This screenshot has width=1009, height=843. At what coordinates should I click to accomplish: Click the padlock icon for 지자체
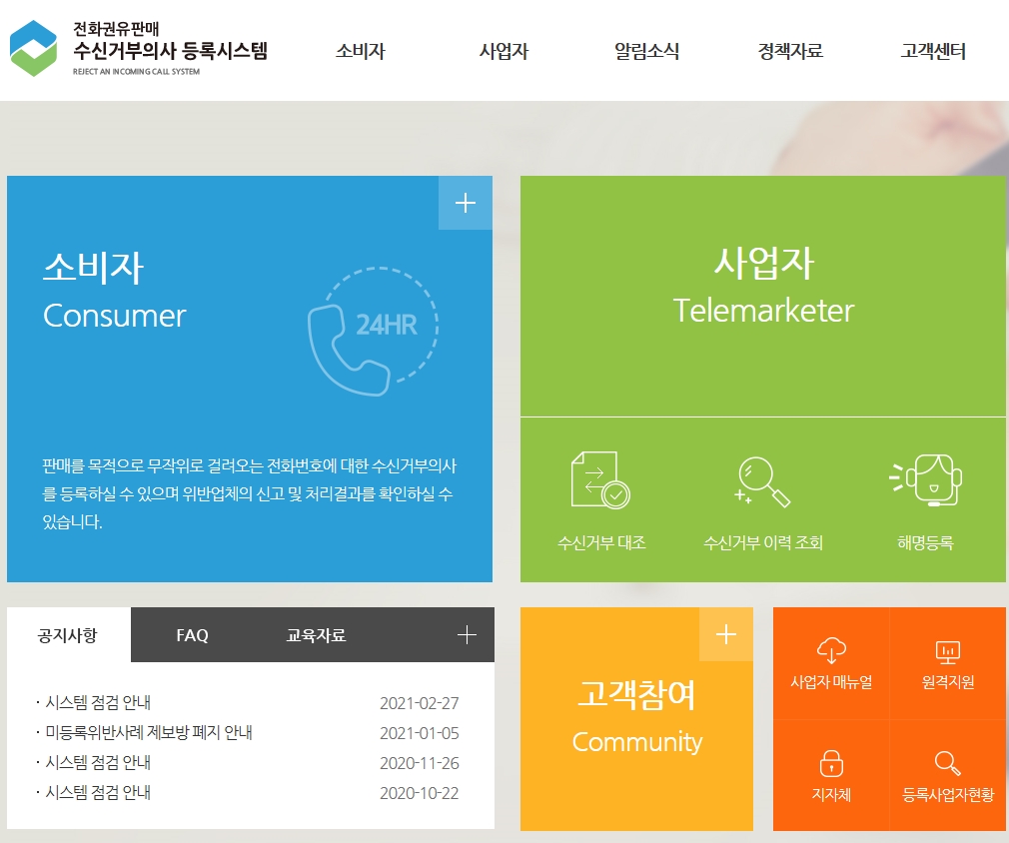coord(831,763)
